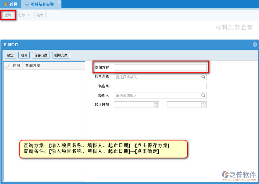Close the 查询条件 dialog
This screenshot has width=259, height=184.
[x=255, y=44]
